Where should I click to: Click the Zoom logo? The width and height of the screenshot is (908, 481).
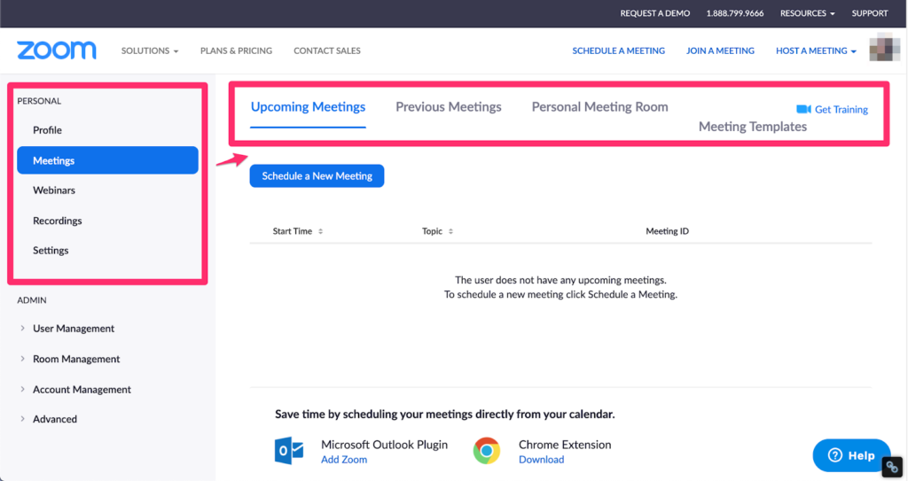[56, 50]
